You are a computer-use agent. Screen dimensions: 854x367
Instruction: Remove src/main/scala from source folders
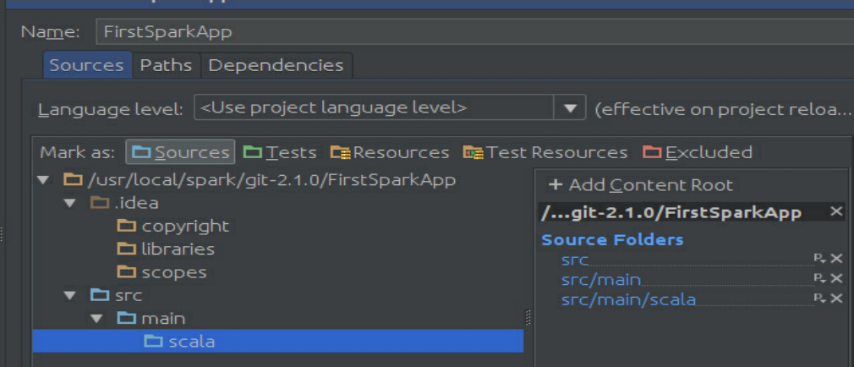pyautogui.click(x=837, y=298)
